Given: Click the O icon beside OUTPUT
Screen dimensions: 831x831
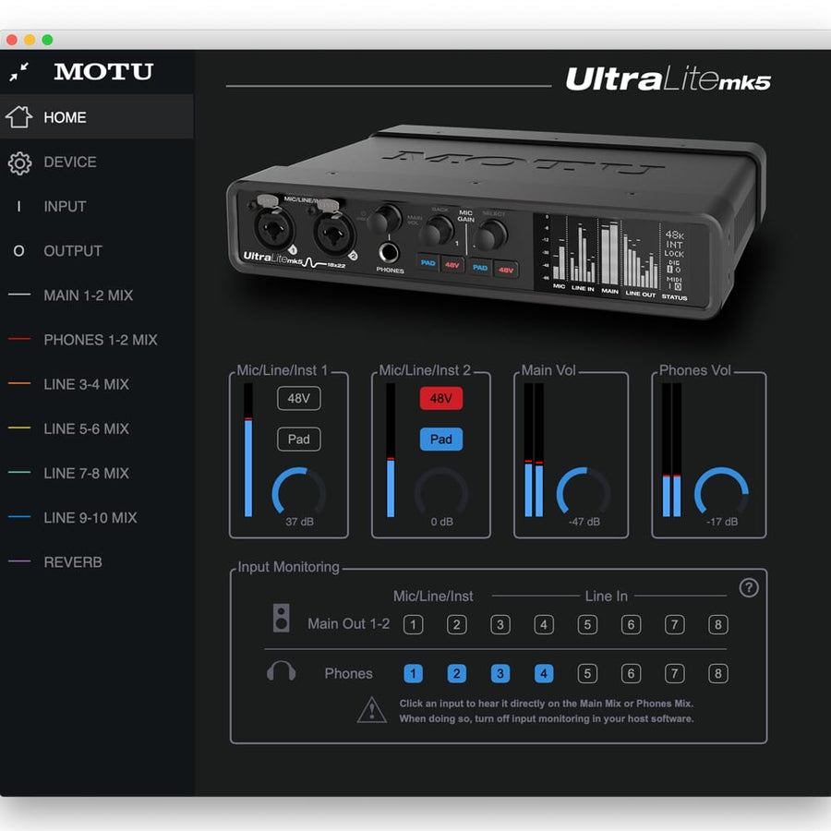Looking at the screenshot, I should click(19, 250).
